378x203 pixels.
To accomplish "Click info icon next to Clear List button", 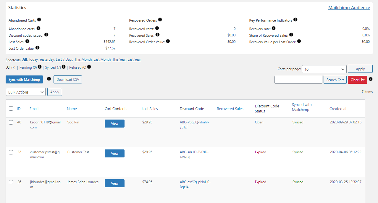I will [371, 79].
